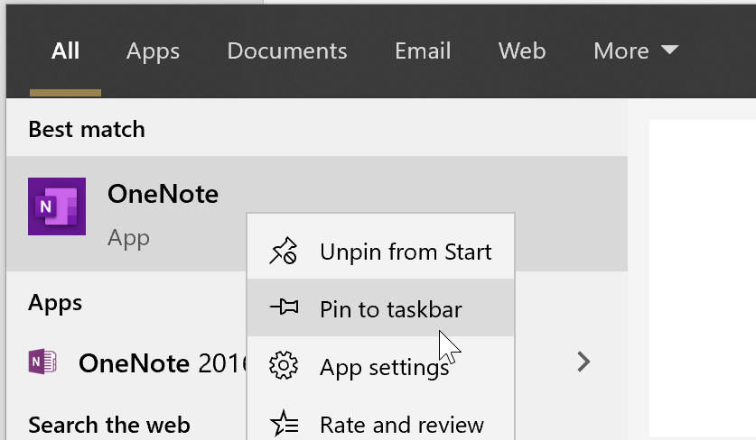Image resolution: width=756 pixels, height=440 pixels.
Task: Open the Email filter tab
Action: (423, 51)
